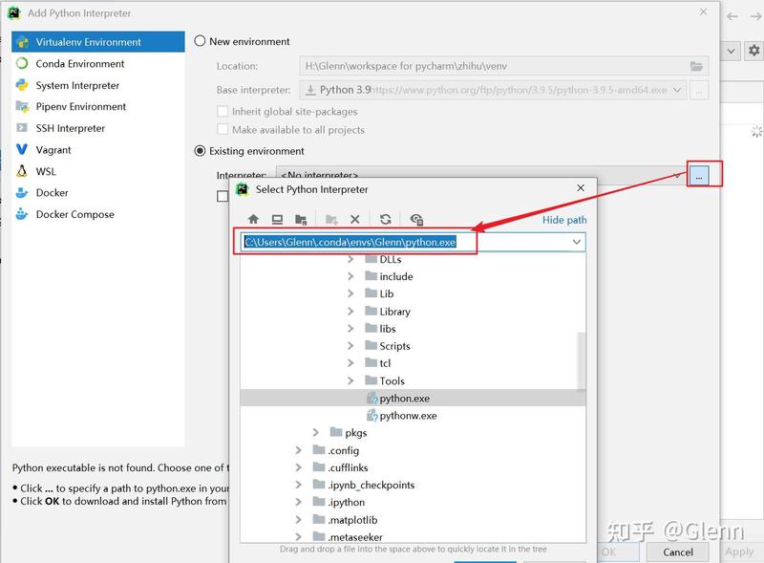Toggle show hidden files icon
This screenshot has width=764, height=563.
click(416, 220)
